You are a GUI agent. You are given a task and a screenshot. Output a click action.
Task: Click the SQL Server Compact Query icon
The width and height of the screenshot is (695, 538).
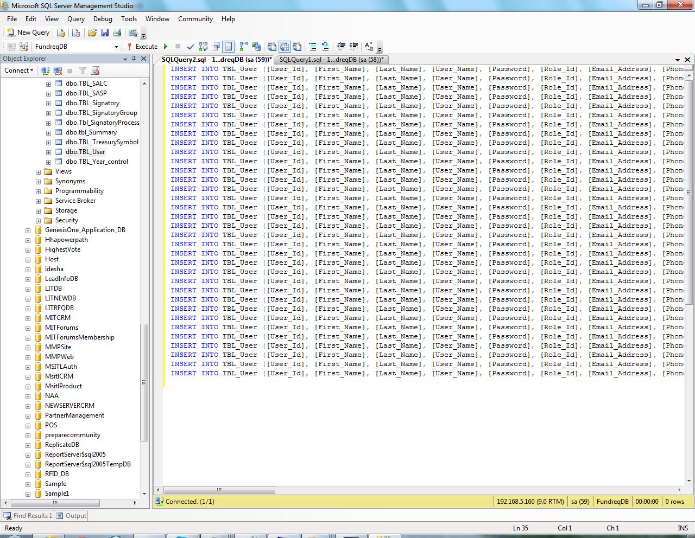(x=76, y=33)
